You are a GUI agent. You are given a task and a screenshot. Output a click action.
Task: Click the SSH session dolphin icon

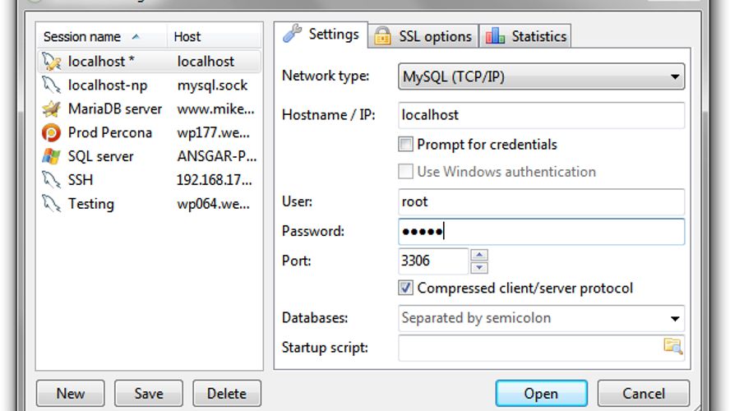click(x=51, y=180)
